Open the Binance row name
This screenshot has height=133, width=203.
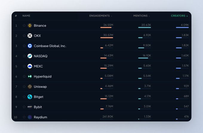pos(40,26)
